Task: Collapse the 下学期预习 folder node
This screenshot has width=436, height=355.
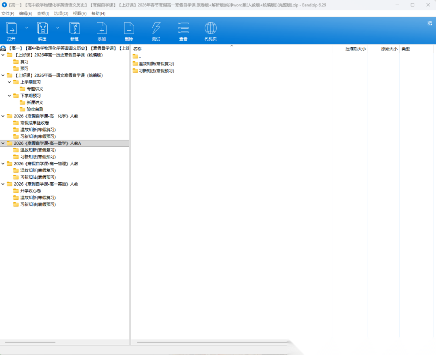Action: (x=9, y=96)
